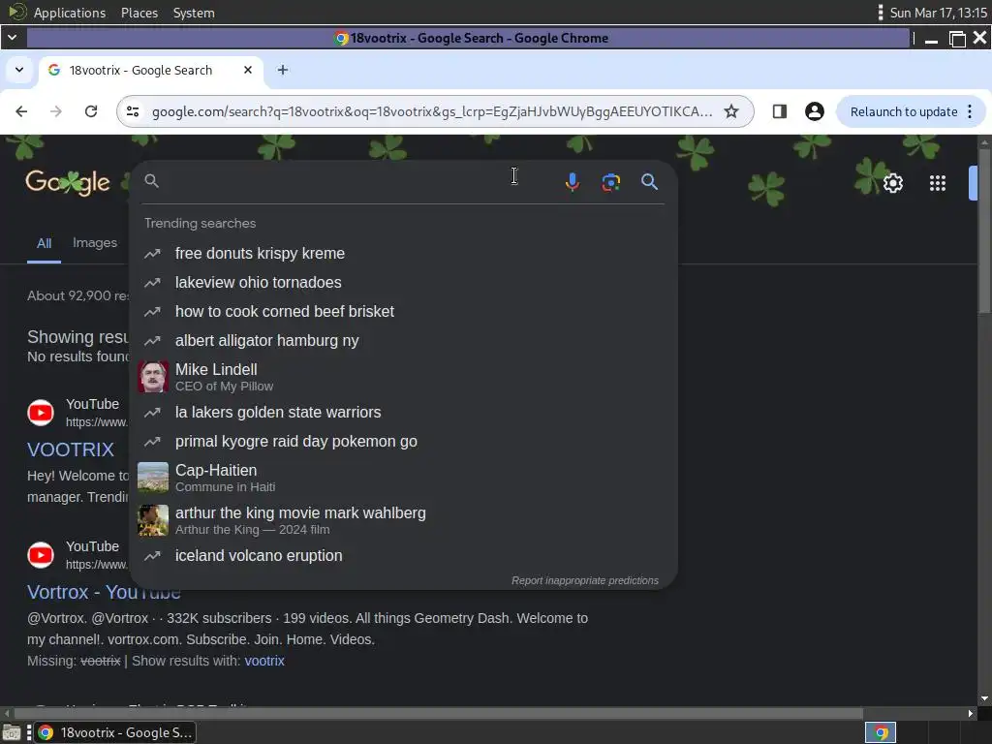Open panel options dots near the clock
Screen dimensions: 992x744
click(880, 13)
